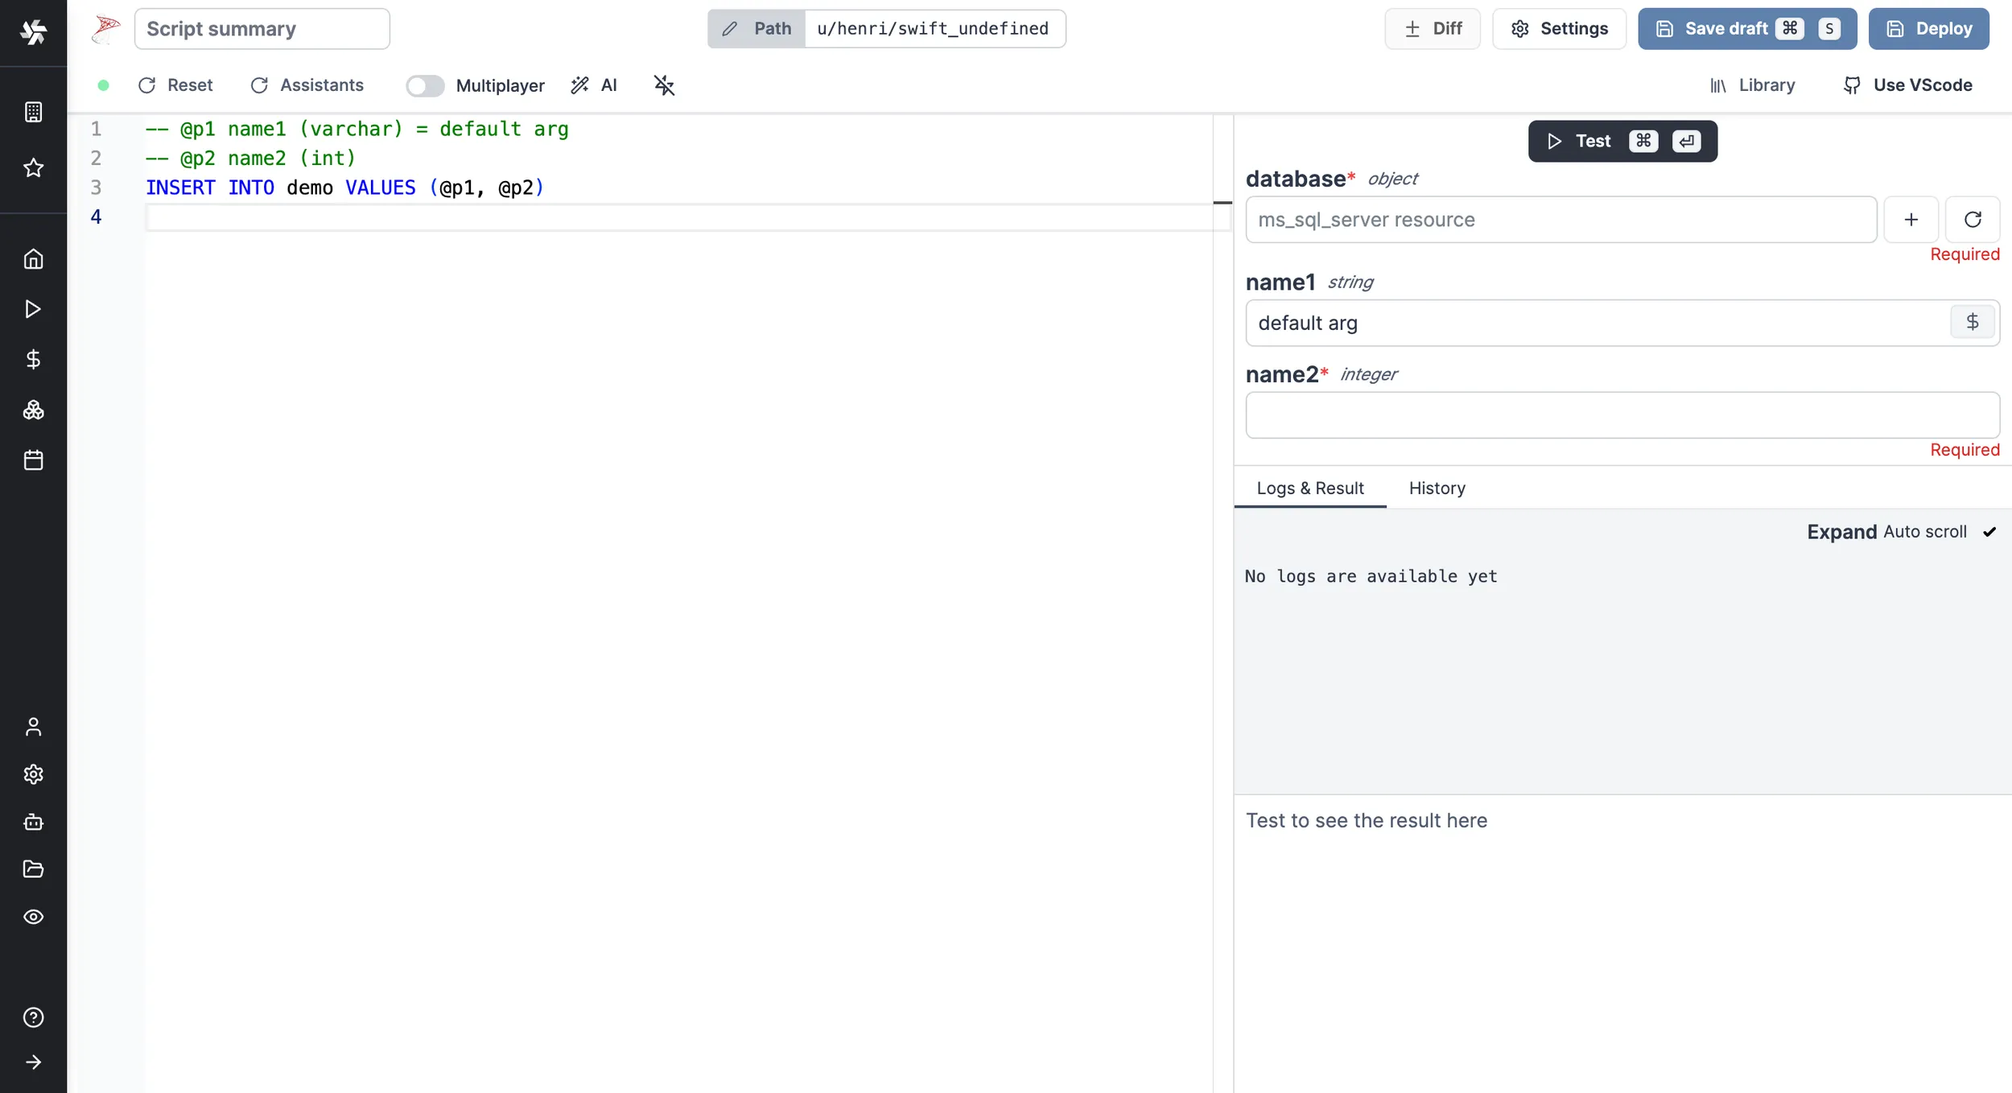Select the Variables dollar icon in sidebar

[33, 359]
